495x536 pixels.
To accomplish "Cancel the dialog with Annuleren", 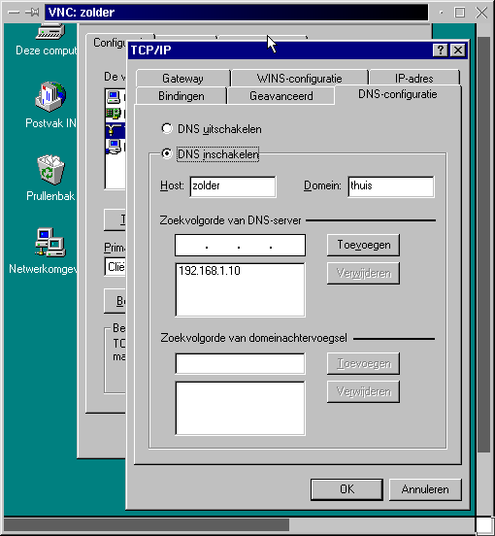I will pos(425,489).
